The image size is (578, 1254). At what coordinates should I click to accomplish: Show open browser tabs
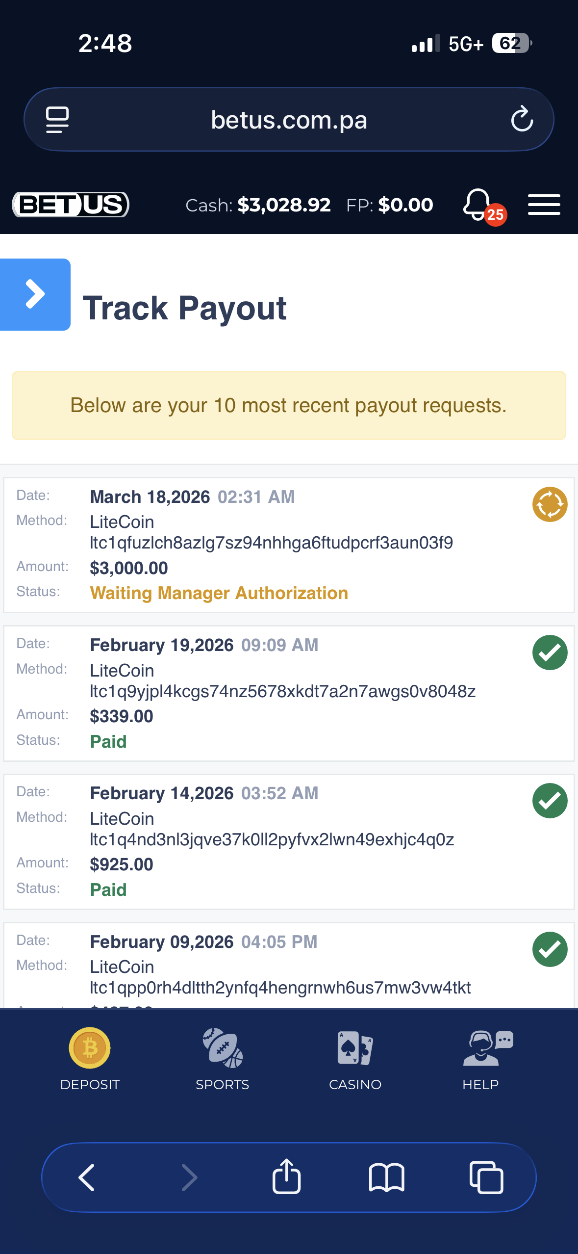(x=486, y=1177)
